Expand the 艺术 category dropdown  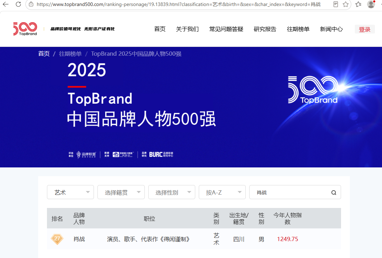click(70, 192)
